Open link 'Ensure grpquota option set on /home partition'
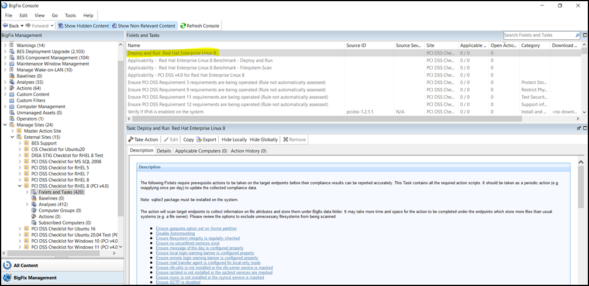The image size is (589, 286). coord(196,229)
